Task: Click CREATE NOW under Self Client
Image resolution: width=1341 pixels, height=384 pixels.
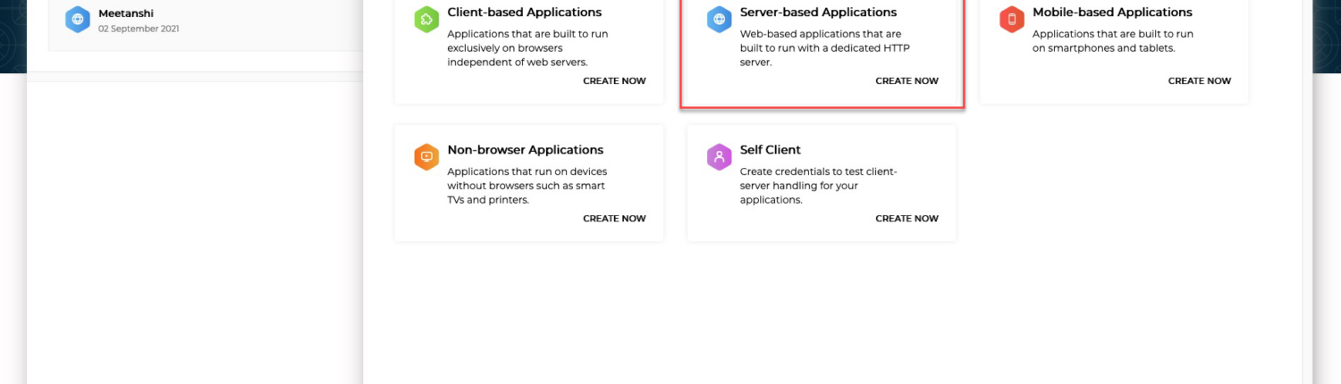Action: click(x=907, y=218)
